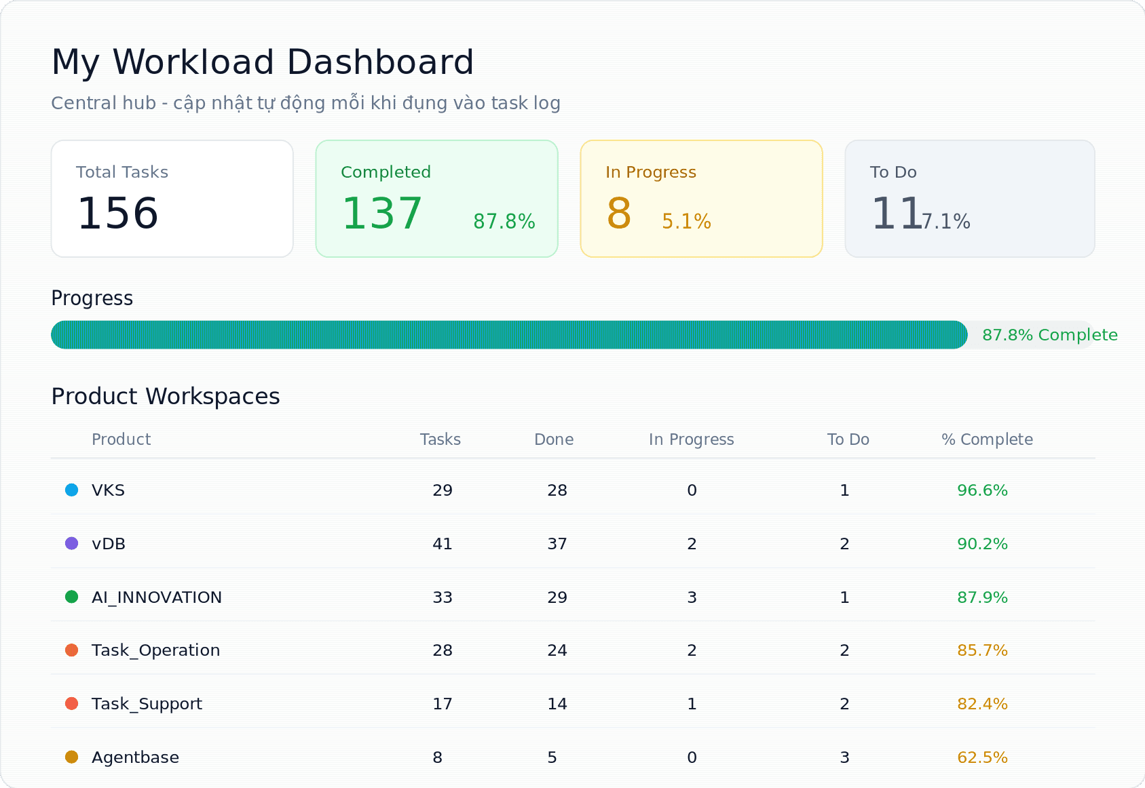Click the 87.9% value for AI_INNOVATION
The image size is (1145, 788).
983,597
